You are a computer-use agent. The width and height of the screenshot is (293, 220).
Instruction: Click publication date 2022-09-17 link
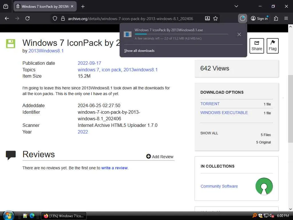pos(89,63)
